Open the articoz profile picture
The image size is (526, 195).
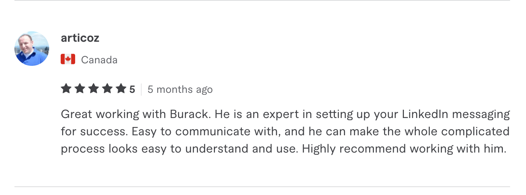click(32, 49)
